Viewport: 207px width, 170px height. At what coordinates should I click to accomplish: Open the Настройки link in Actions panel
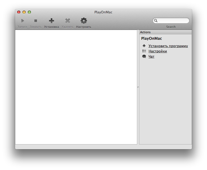click(x=158, y=51)
